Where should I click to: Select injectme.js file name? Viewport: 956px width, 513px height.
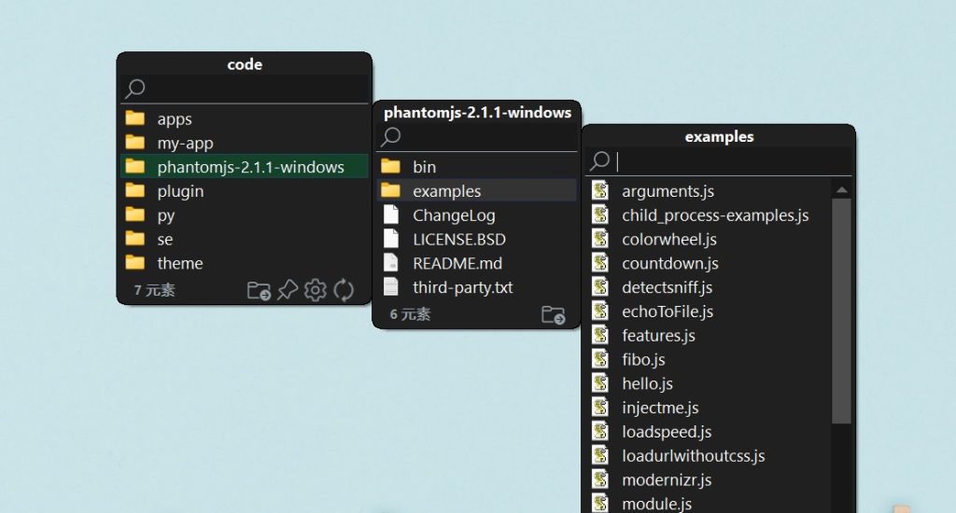pyautogui.click(x=660, y=408)
